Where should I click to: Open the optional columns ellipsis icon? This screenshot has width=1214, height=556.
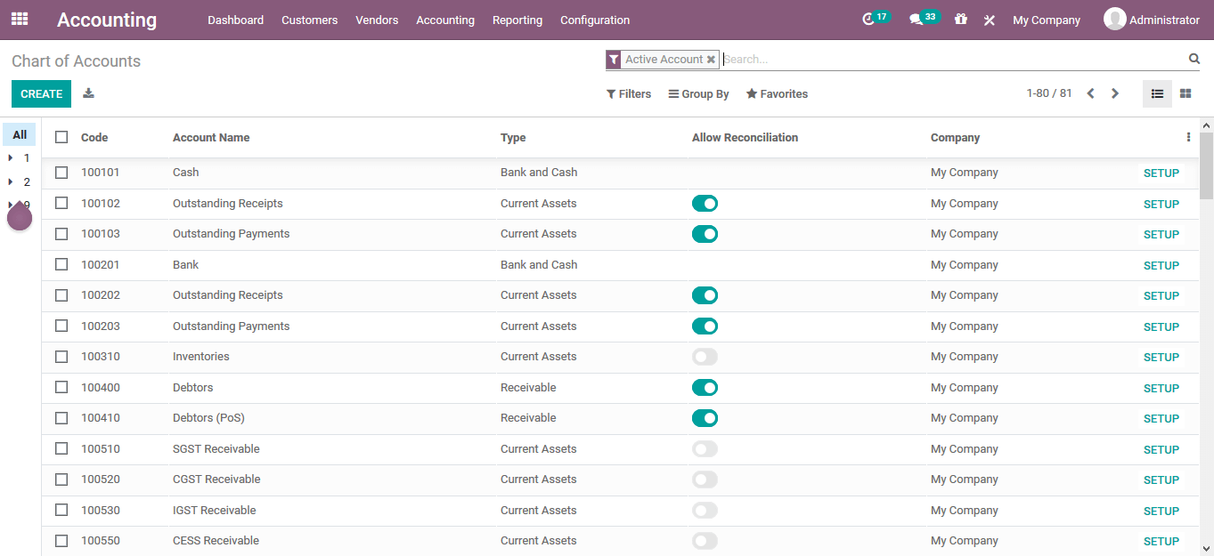(x=1188, y=136)
